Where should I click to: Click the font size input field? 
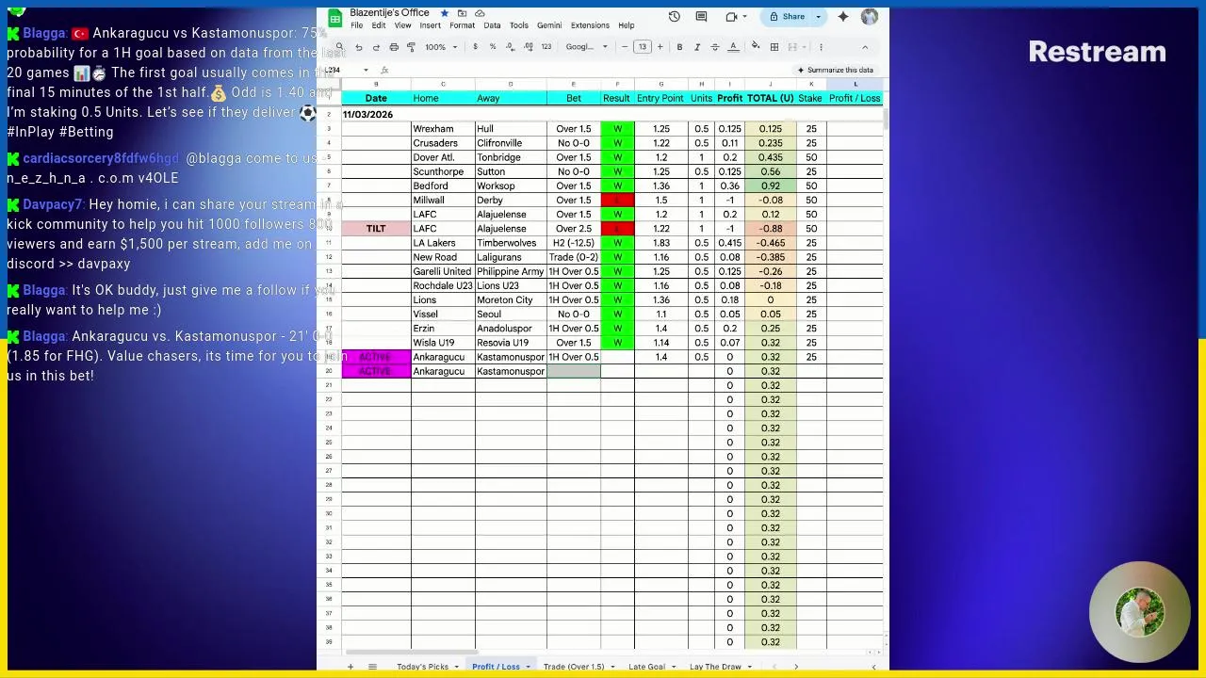pos(643,46)
